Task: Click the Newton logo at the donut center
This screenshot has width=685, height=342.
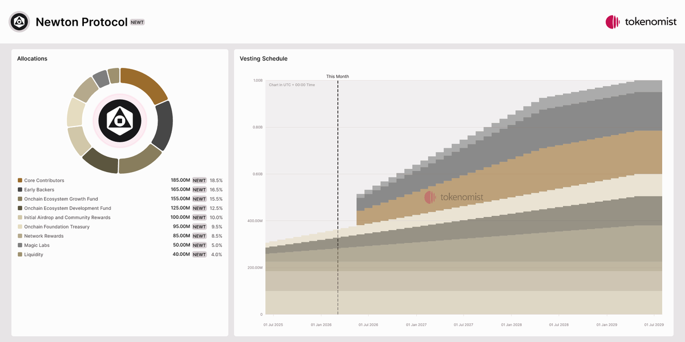Action: pyautogui.click(x=119, y=120)
